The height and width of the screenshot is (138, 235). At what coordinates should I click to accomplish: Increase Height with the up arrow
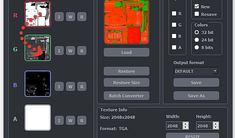click(216, 124)
